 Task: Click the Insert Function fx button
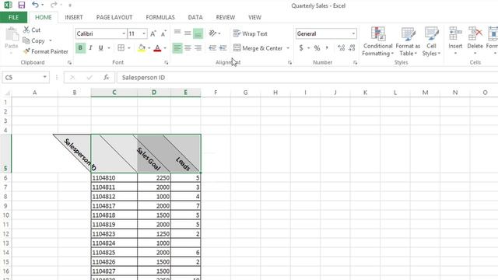click(106, 77)
